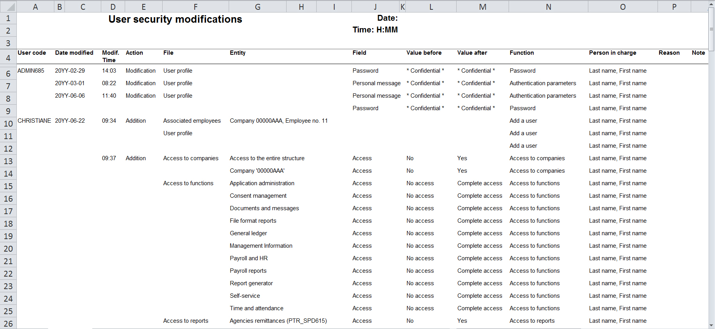Select the 'Agencies remittances (PTR_SPD615)' cell

[x=278, y=321]
